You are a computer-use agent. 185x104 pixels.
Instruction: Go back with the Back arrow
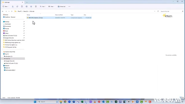tap(3, 11)
